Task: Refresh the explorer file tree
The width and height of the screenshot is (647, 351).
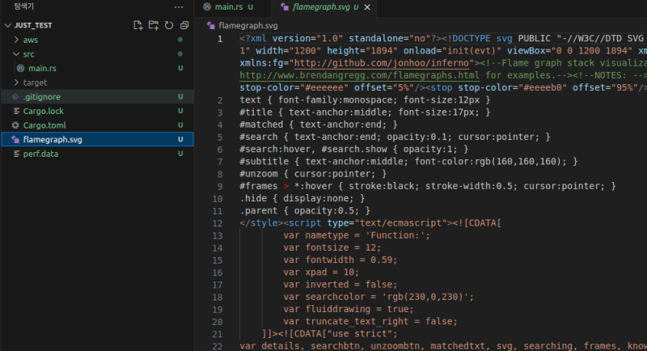Action: click(x=169, y=25)
